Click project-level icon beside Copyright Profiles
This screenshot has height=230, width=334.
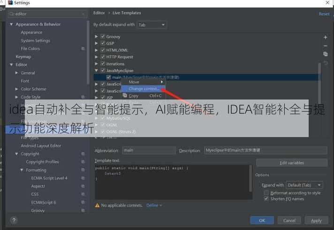coord(83,162)
